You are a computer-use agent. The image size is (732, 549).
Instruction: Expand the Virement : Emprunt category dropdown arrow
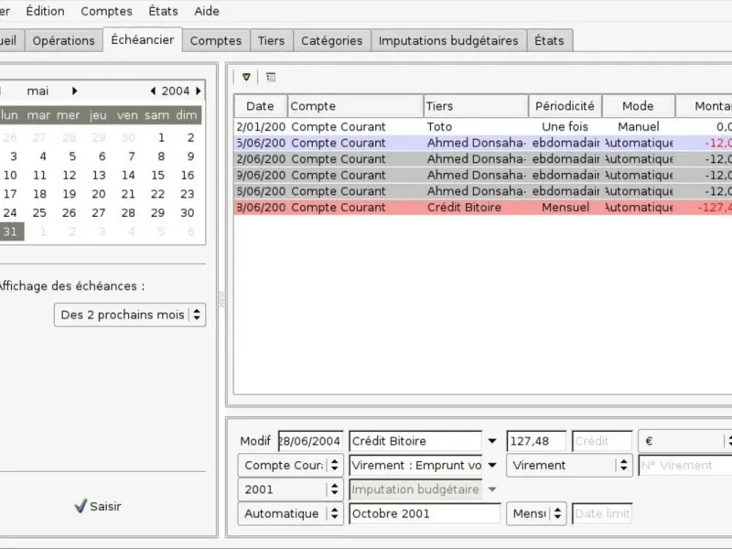pyautogui.click(x=492, y=466)
